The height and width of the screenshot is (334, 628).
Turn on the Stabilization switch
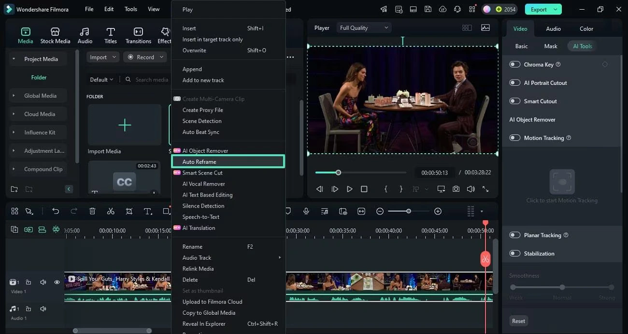coord(515,254)
